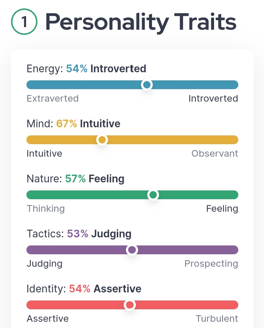Click the Judging label below purple bar
The width and height of the screenshot is (264, 328).
[44, 264]
